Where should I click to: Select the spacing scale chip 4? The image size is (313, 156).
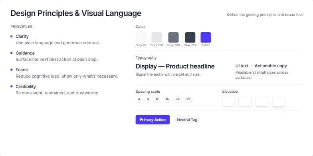point(139,99)
